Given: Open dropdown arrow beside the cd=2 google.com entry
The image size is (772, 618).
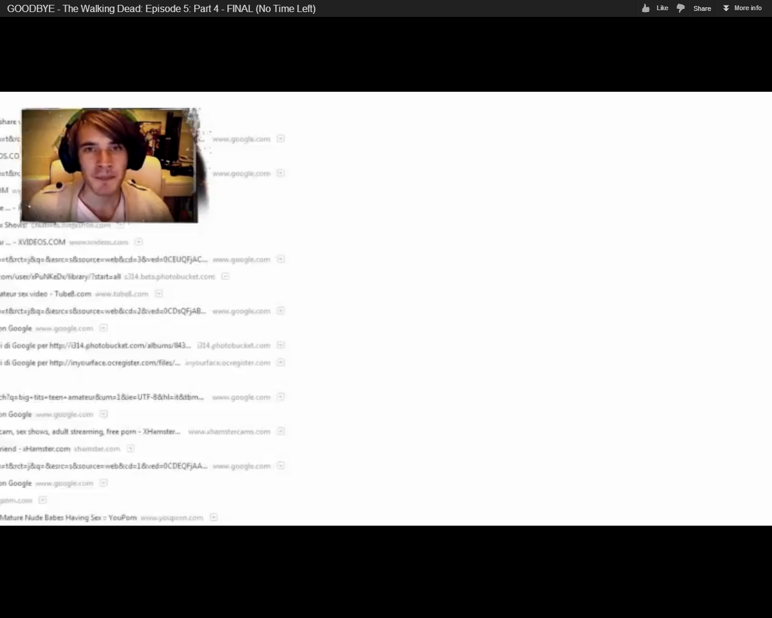Looking at the screenshot, I should [x=280, y=311].
